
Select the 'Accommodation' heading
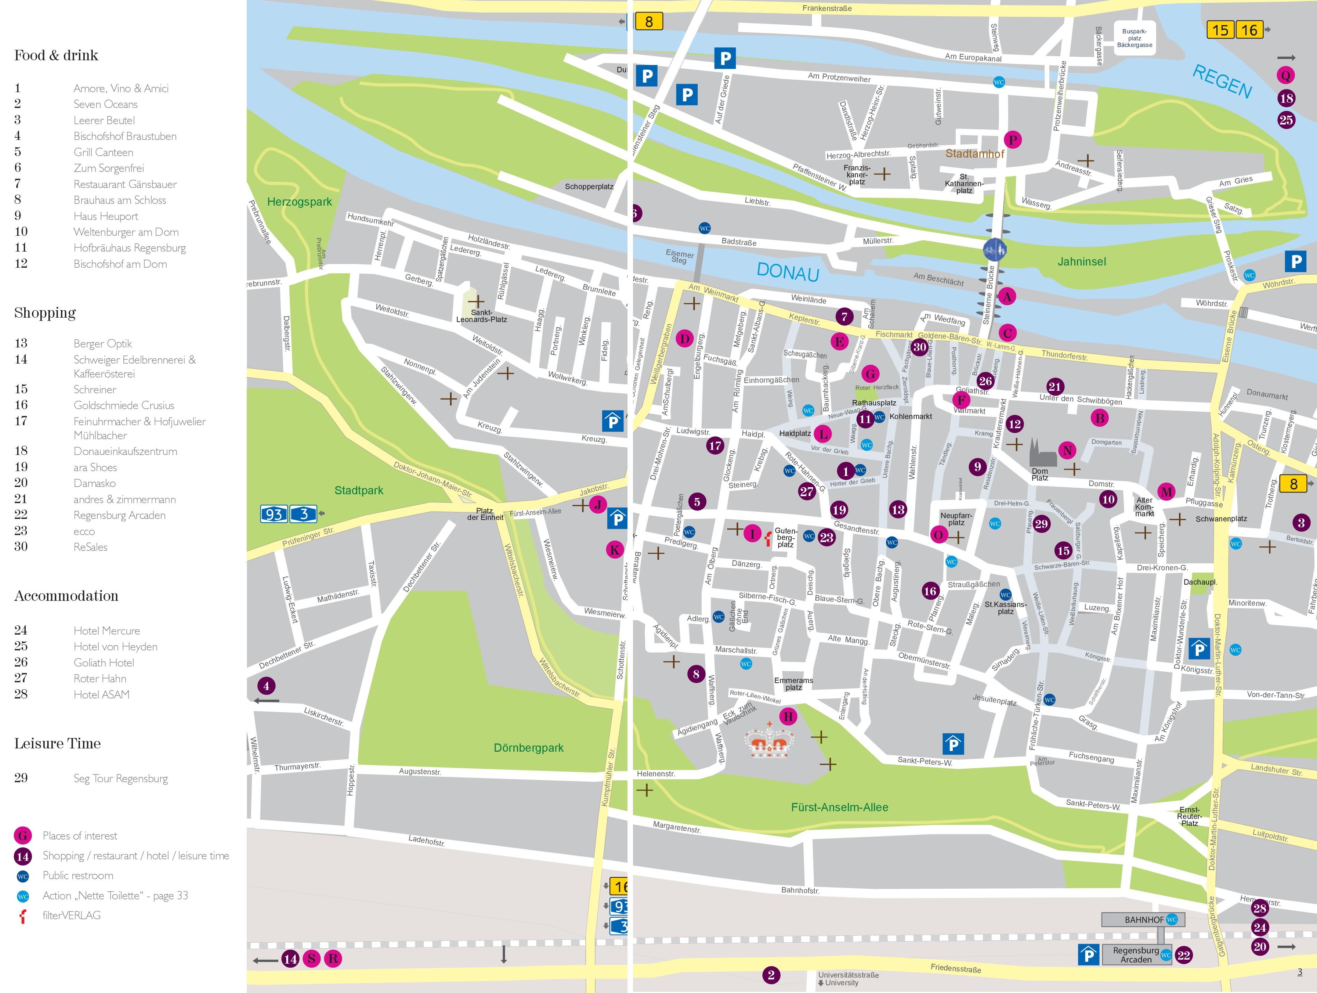click(x=66, y=596)
